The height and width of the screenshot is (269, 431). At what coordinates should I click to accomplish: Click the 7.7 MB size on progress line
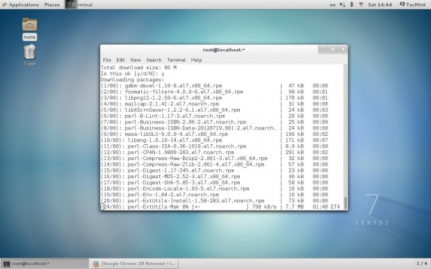pos(294,207)
